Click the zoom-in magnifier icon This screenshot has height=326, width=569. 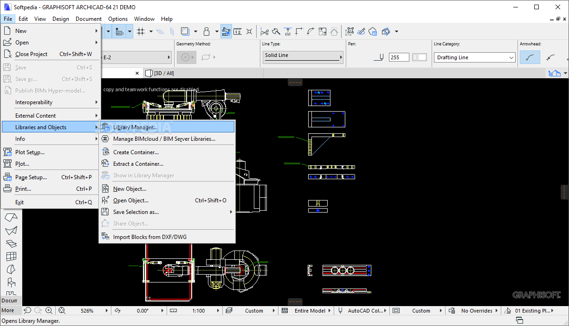point(49,311)
